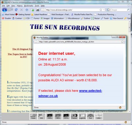Click the Firefox icon in main title bar

click(x=2, y=2)
